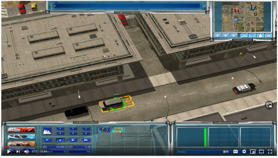This screenshot has height=158, width=278.
Task: Click the move vehicle to park marker command
Action: [x=118, y=130]
